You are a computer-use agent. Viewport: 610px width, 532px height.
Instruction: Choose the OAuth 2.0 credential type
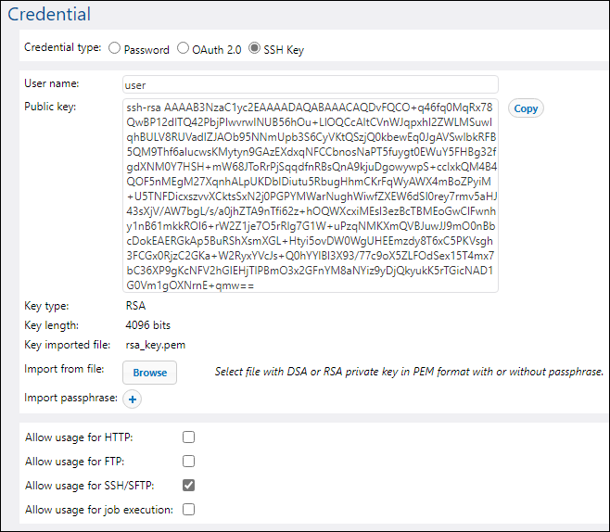tap(184, 48)
